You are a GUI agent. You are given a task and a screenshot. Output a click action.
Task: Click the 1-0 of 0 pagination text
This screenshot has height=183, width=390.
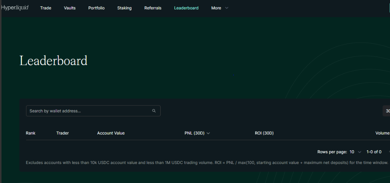[374, 152]
